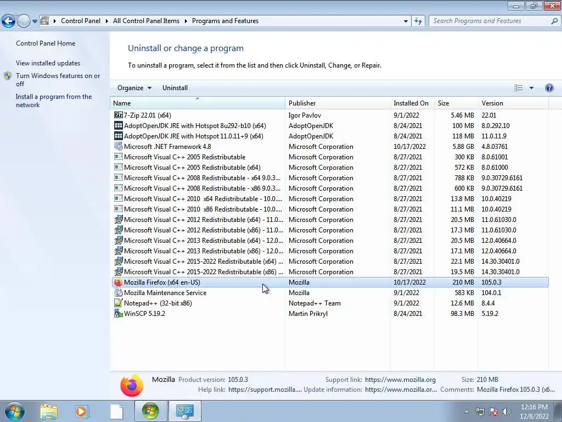The height and width of the screenshot is (422, 562).
Task: Select Microsoft Visual C++ 2015-2022 Redistributable (x86)
Action: pos(330,272)
